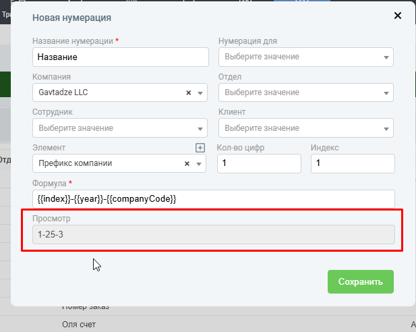Screen dimensions: 416x332
Task: Close the Новая нумерация dialog
Action: 397,16
